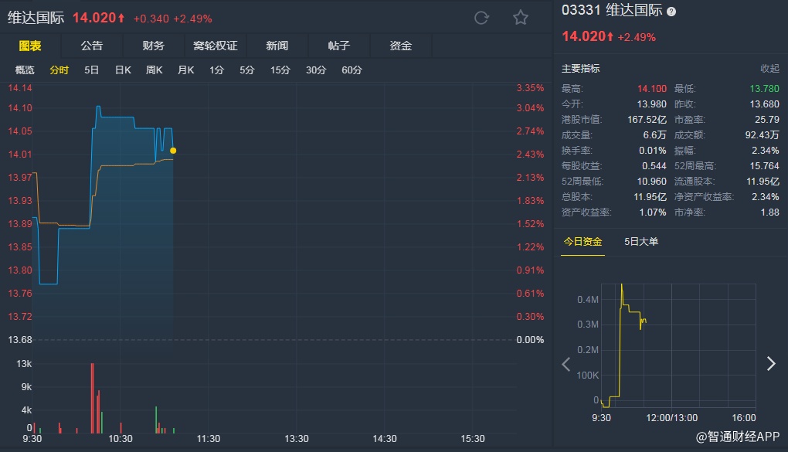Select the 周K chart period
This screenshot has height=452, width=788.
(x=155, y=70)
